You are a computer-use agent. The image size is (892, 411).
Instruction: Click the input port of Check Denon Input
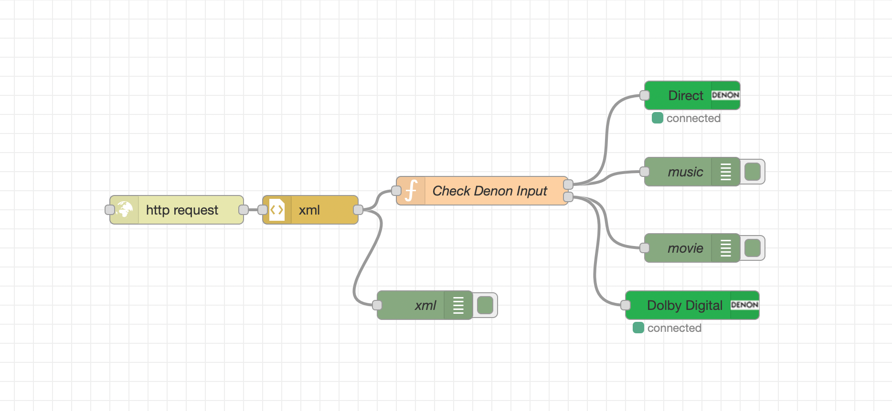pyautogui.click(x=396, y=191)
